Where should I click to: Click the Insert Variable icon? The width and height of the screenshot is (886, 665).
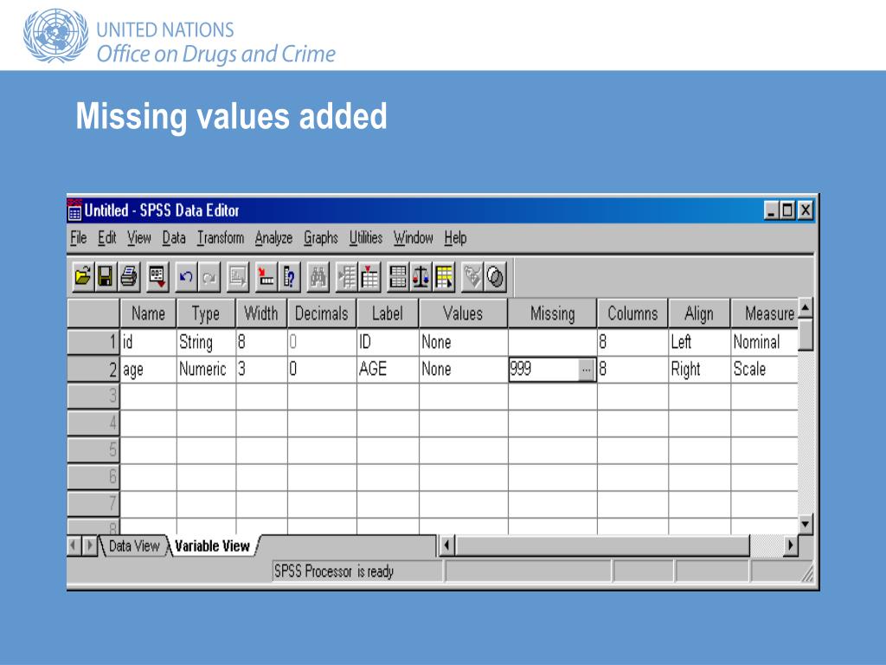[x=369, y=276]
